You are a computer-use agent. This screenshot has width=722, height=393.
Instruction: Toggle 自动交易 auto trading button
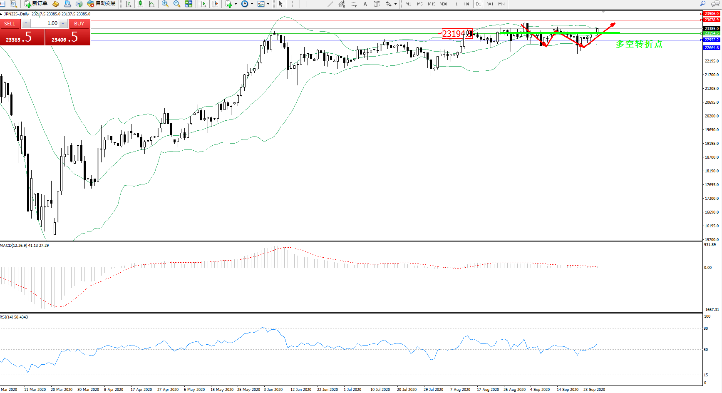(x=102, y=4)
